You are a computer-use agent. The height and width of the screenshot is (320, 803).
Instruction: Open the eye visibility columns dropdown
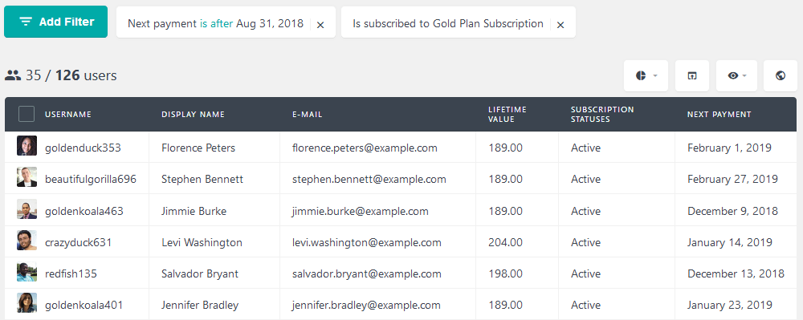click(x=736, y=75)
